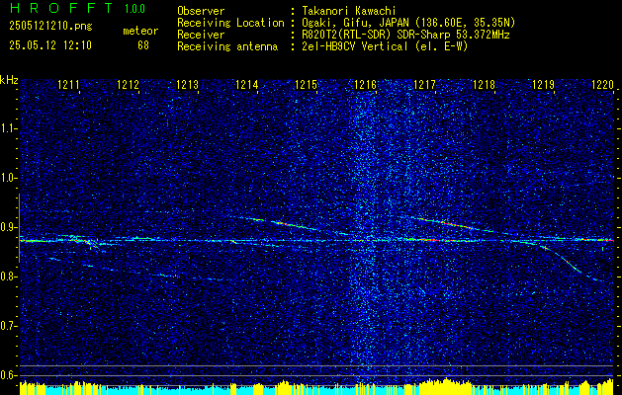Click the 1215 time marker
The width and height of the screenshot is (622, 395).
306,84
